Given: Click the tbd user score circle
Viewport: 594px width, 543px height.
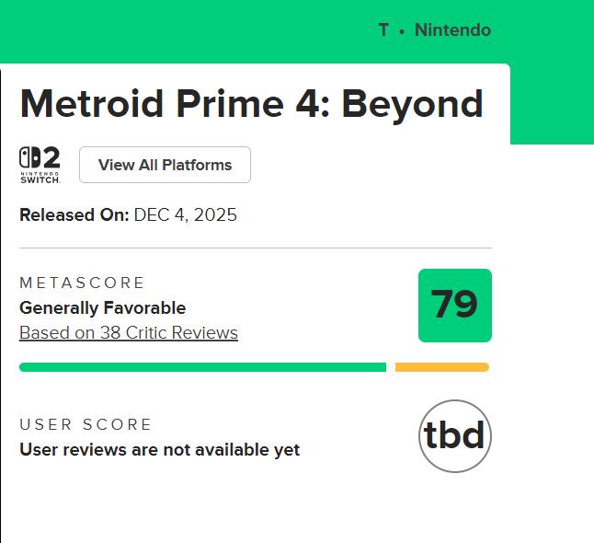Looking at the screenshot, I should coord(455,436).
